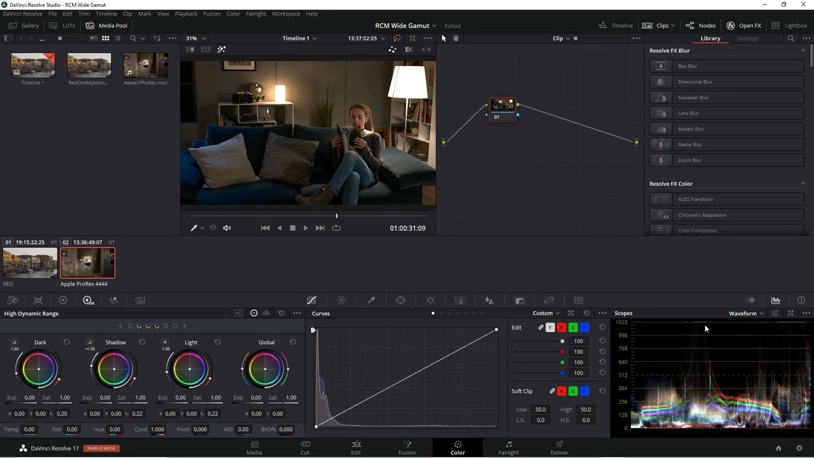The width and height of the screenshot is (814, 458).
Task: Toggle Edit channel link ganging
Action: pyautogui.click(x=541, y=328)
